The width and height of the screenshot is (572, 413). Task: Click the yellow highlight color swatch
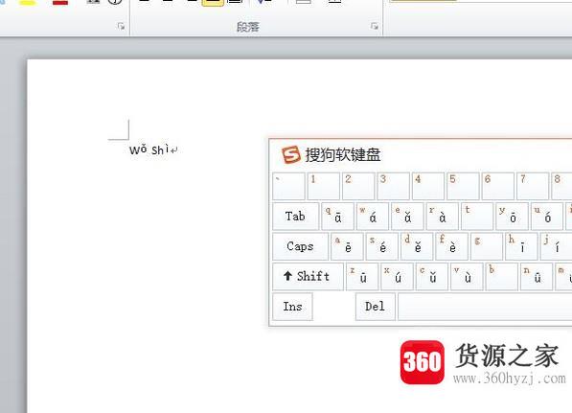pos(28,2)
